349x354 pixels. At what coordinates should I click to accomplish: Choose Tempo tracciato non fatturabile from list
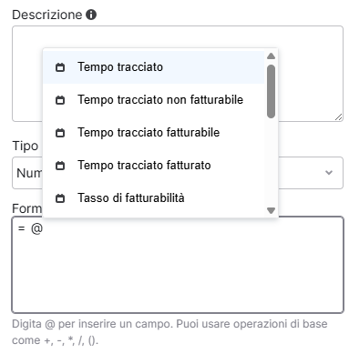click(154, 100)
